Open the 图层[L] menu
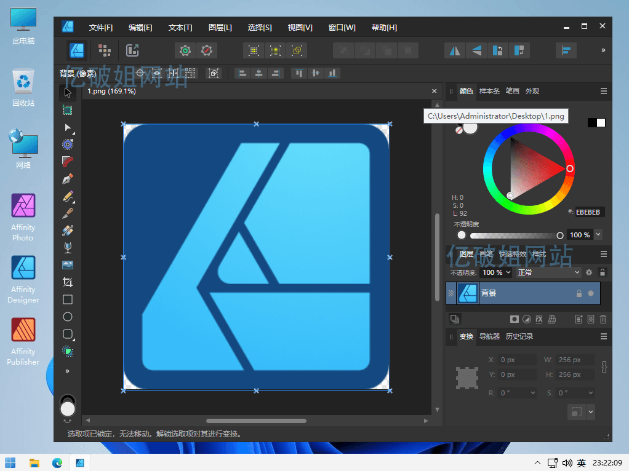Viewport: 629px width, 471px height. (220, 27)
